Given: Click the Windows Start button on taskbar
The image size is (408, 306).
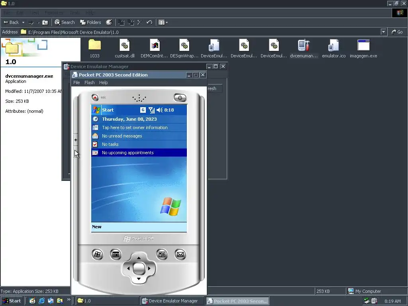Looking at the screenshot, I should [x=12, y=301].
